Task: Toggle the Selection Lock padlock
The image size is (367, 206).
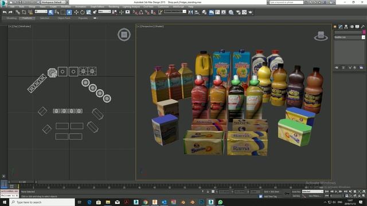Action: [x=208, y=192]
